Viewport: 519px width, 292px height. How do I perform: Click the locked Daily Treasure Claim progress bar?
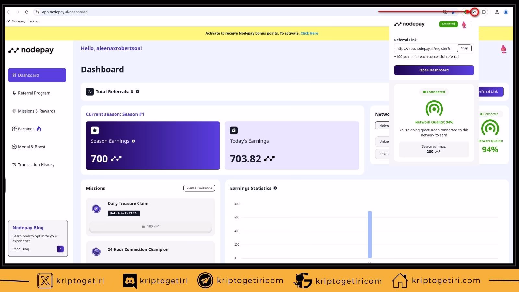(150, 226)
